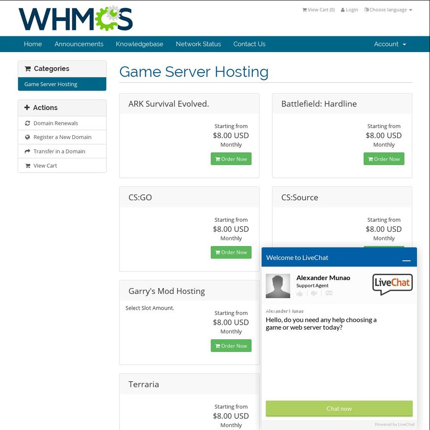
Task: Click Powered by LiveChat link
Action: (395, 424)
